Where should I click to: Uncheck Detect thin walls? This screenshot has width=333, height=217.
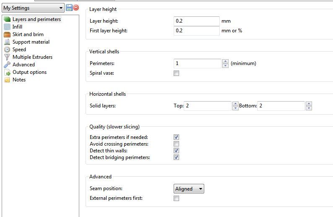(176, 151)
